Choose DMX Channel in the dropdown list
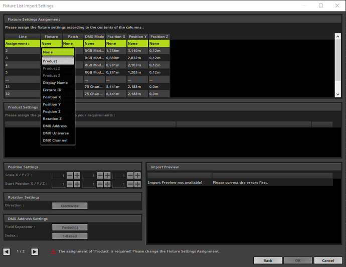346x267 pixels. click(x=58, y=141)
